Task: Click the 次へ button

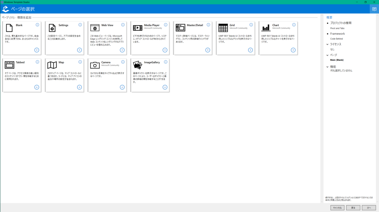Action: coord(369,208)
